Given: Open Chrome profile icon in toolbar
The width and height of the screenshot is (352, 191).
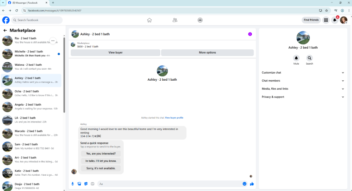Looking at the screenshot, I should (342, 11).
